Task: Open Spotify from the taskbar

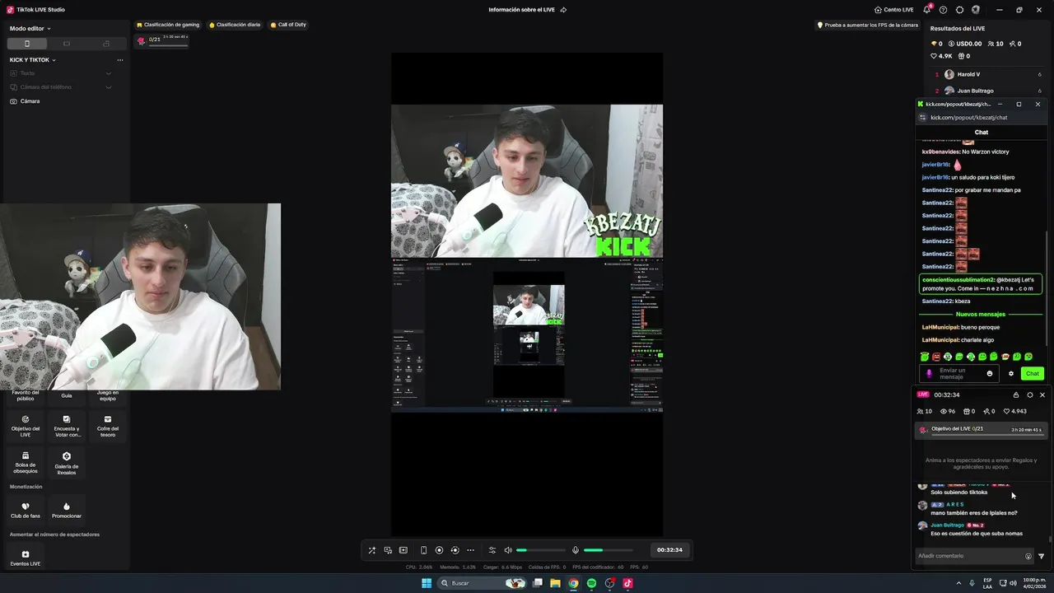Action: click(591, 583)
